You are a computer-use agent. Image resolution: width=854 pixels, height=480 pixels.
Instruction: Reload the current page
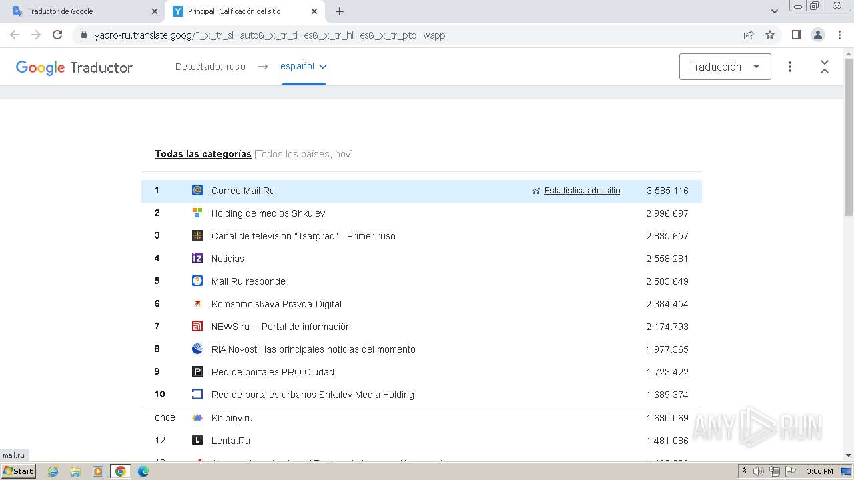57,35
